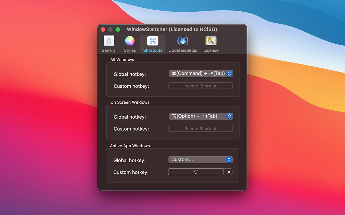Record Shortcut for On Screen Windows
This screenshot has height=215, width=345.
pyautogui.click(x=200, y=128)
